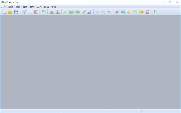Switch to Map mode icon
Image resolution: width=181 pixels, height=113 pixels.
pos(52,12)
